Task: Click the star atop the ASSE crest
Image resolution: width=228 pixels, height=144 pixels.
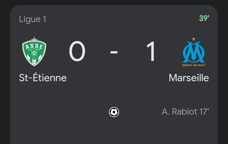Action: pyautogui.click(x=34, y=39)
